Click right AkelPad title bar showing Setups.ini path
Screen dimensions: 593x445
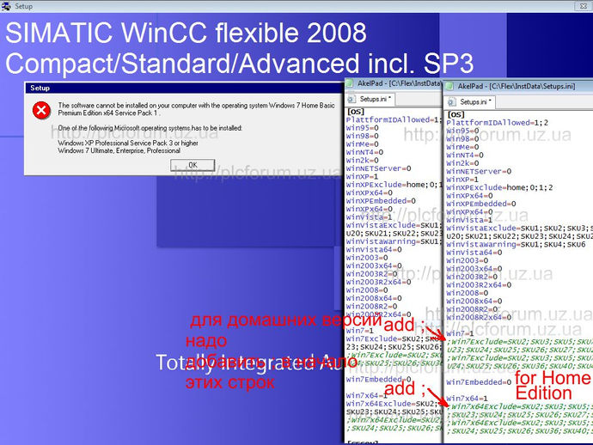pos(519,86)
